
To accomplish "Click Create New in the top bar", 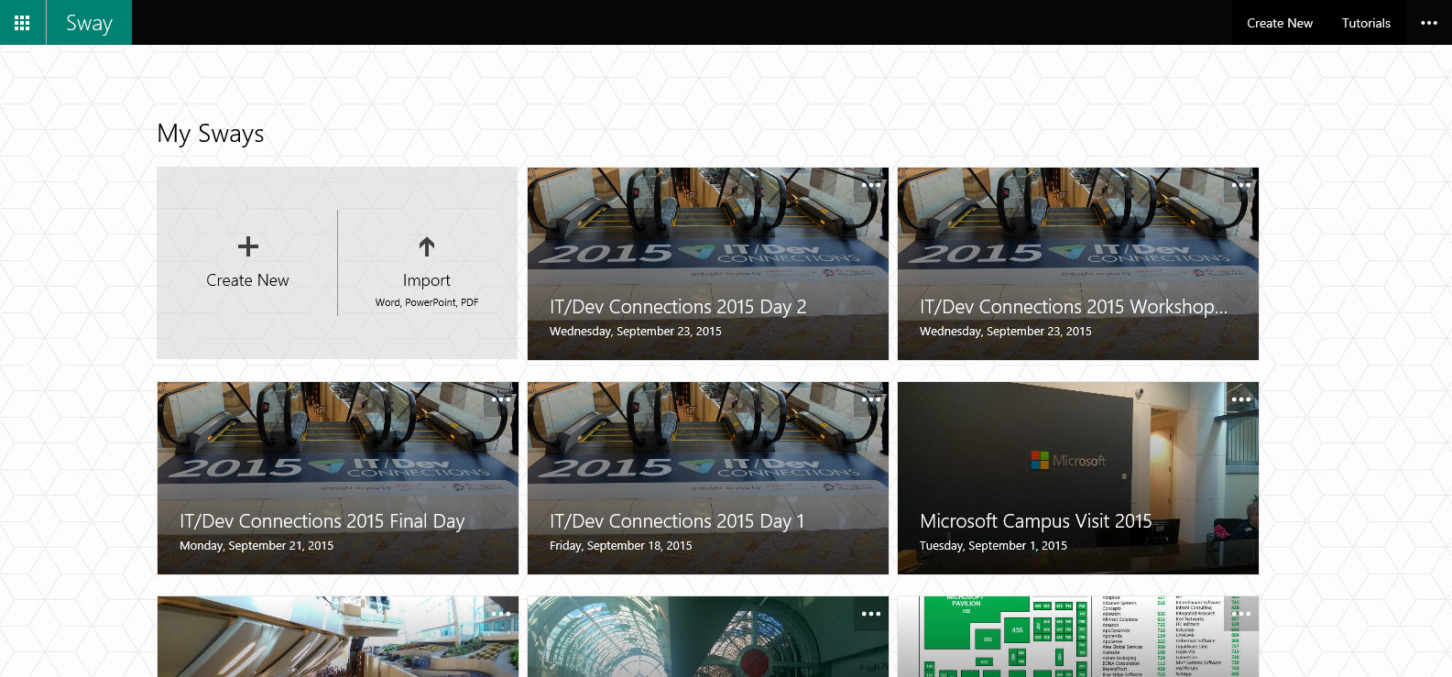I will coord(1279,23).
